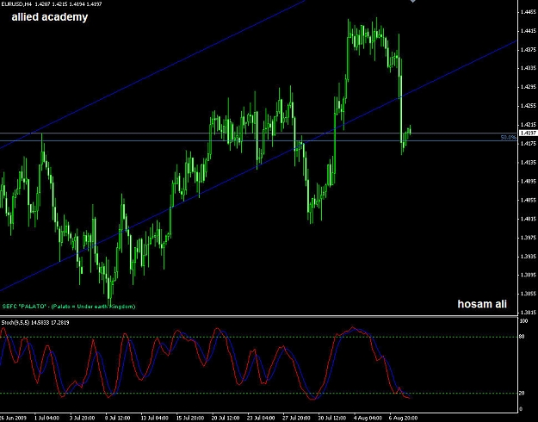Click the 26 Jun 2009 date label
The width and height of the screenshot is (538, 422).
12,418
